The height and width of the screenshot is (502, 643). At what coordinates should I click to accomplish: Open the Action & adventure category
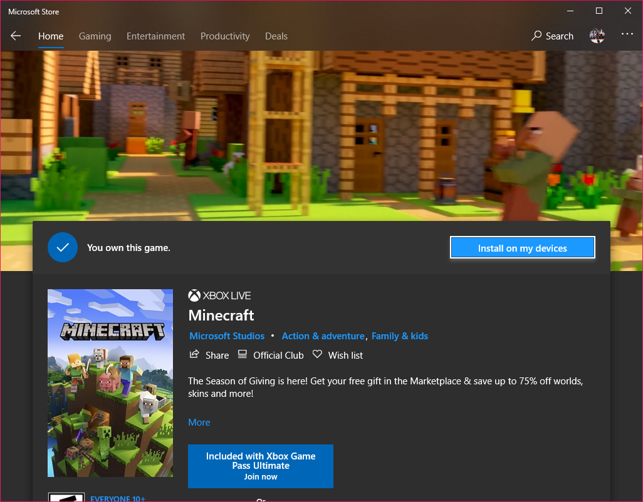(323, 336)
